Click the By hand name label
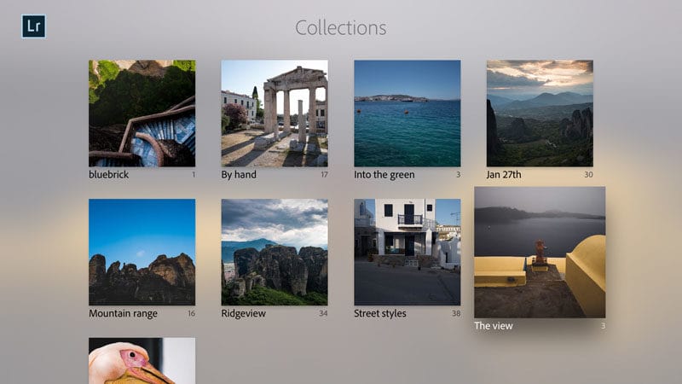The width and height of the screenshot is (682, 384). pyautogui.click(x=239, y=175)
